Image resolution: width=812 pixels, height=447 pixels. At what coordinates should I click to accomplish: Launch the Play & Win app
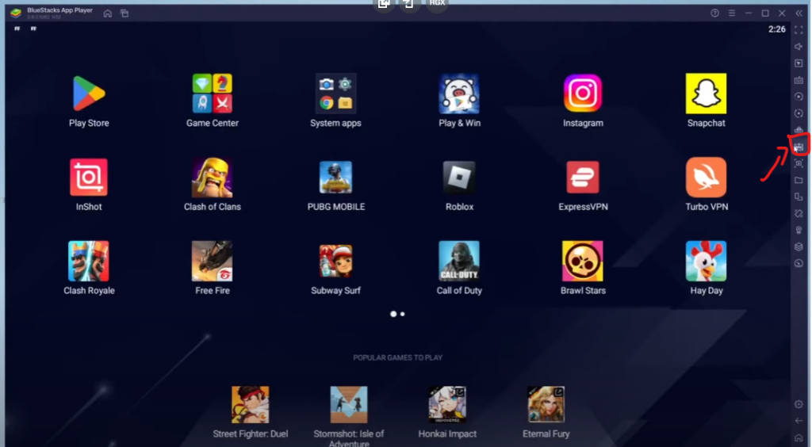point(459,94)
